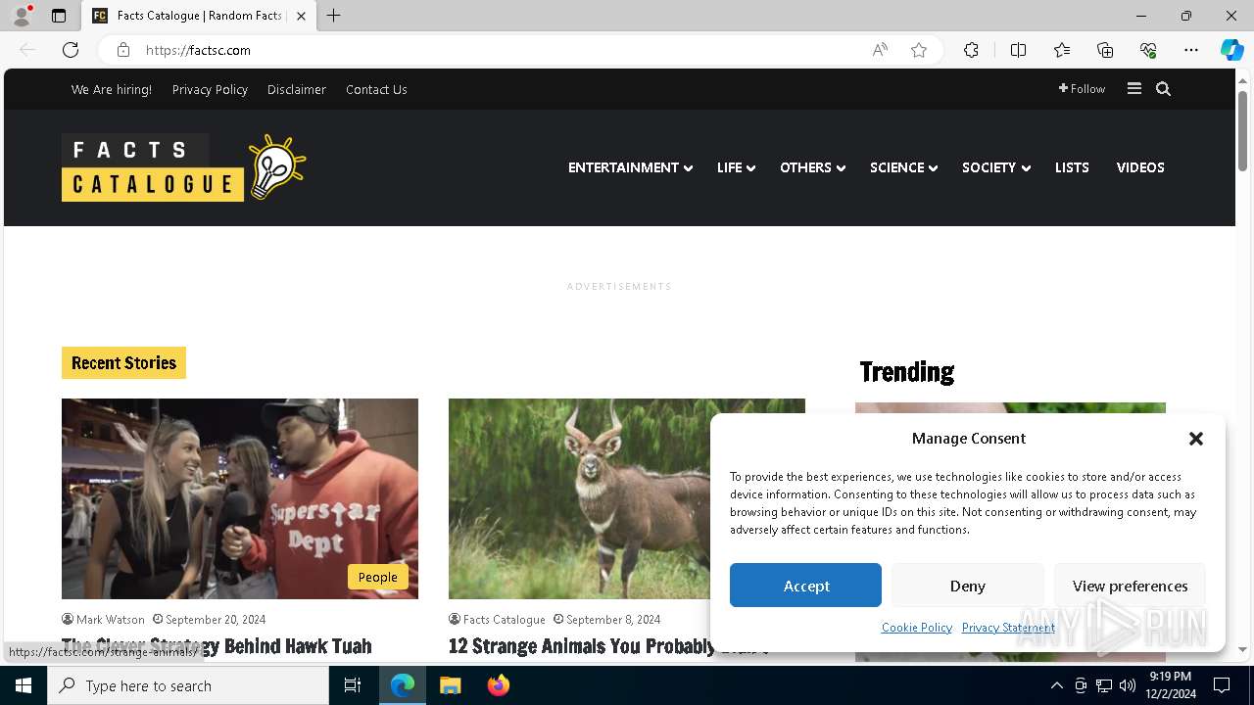Image resolution: width=1254 pixels, height=705 pixels.
Task: Click the browser profile icon
Action: [x=22, y=16]
